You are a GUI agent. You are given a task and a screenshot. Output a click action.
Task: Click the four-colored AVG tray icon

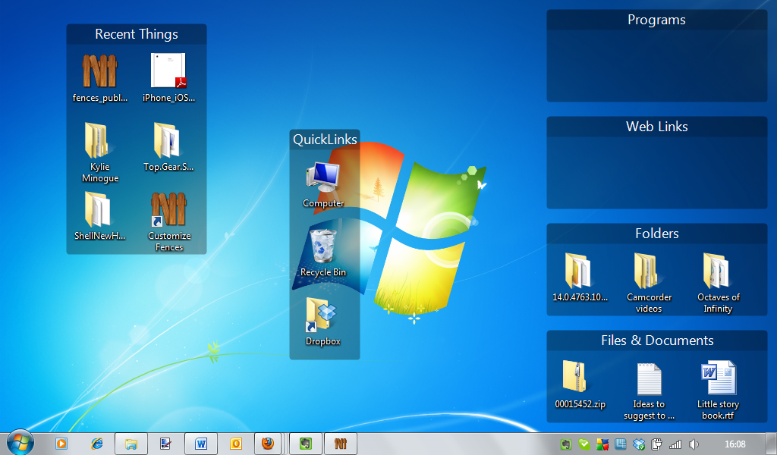click(602, 444)
